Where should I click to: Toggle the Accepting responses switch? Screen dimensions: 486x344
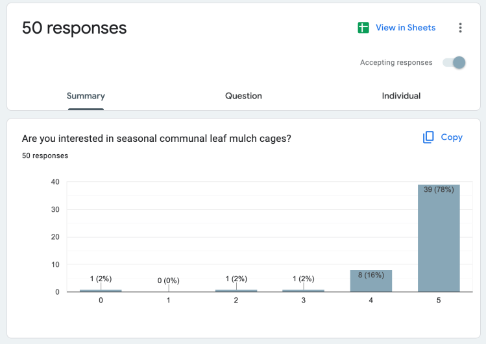(x=454, y=63)
